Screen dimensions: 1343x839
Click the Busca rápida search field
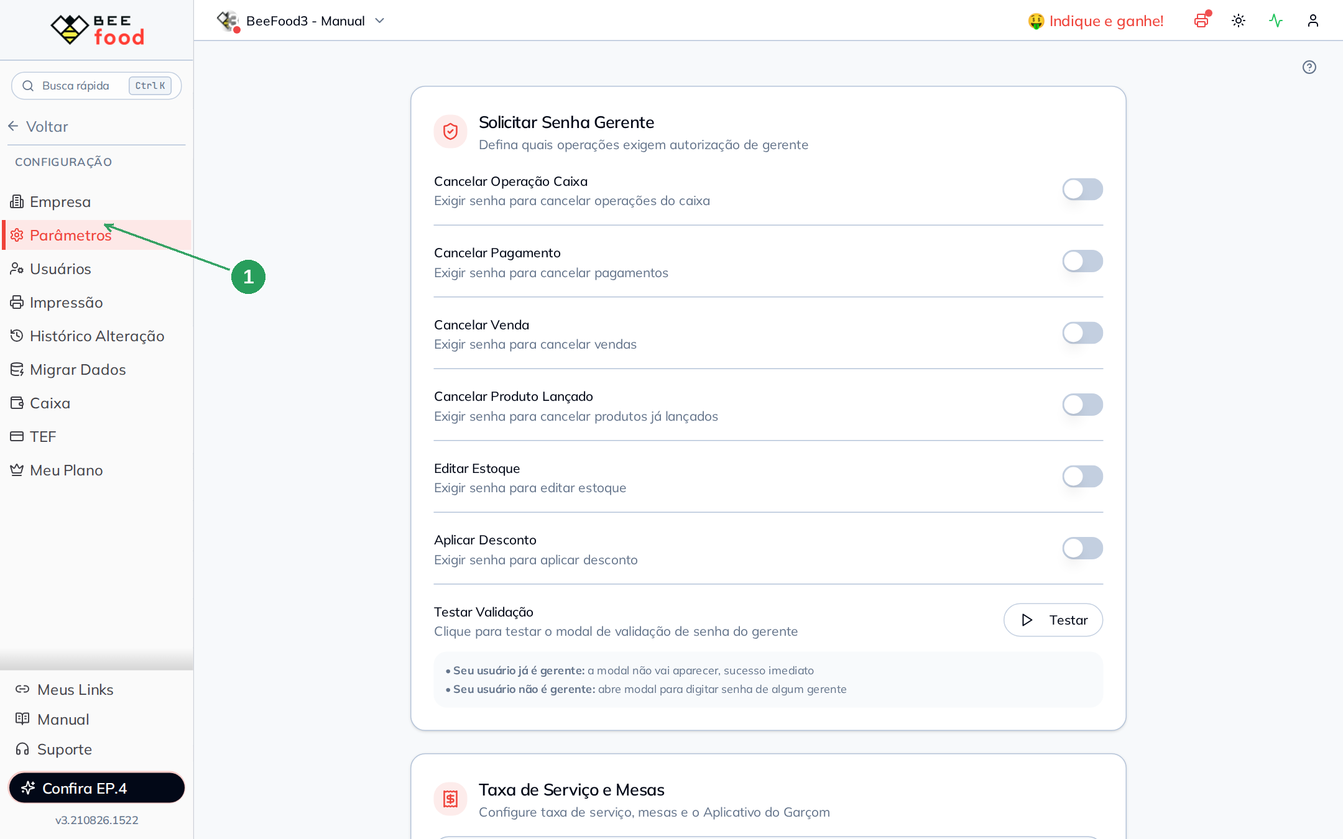click(96, 86)
